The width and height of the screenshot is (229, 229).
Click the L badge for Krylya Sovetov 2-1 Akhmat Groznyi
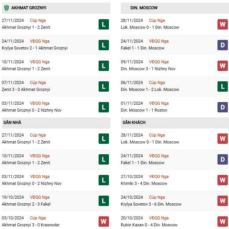click(x=104, y=45)
